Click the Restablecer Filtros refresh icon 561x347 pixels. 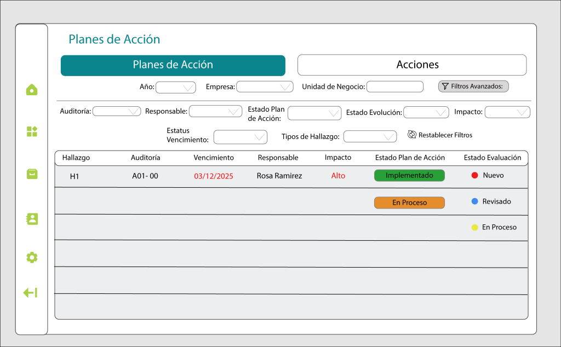click(412, 135)
